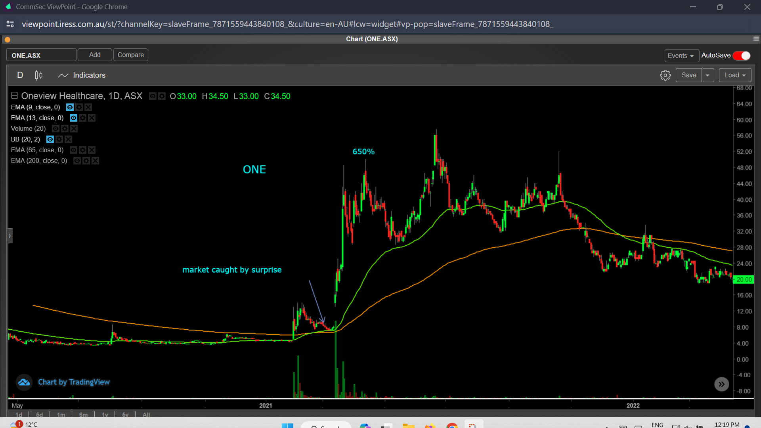Remove the EMA (200, close, 0) indicator
761x428 pixels.
click(95, 160)
